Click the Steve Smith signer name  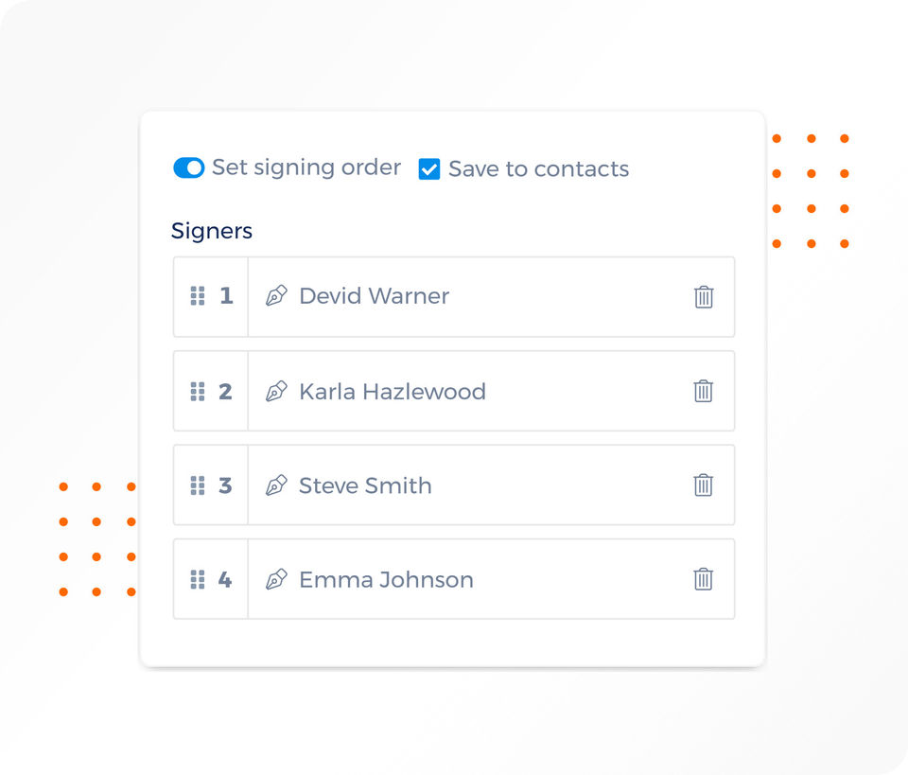click(365, 485)
